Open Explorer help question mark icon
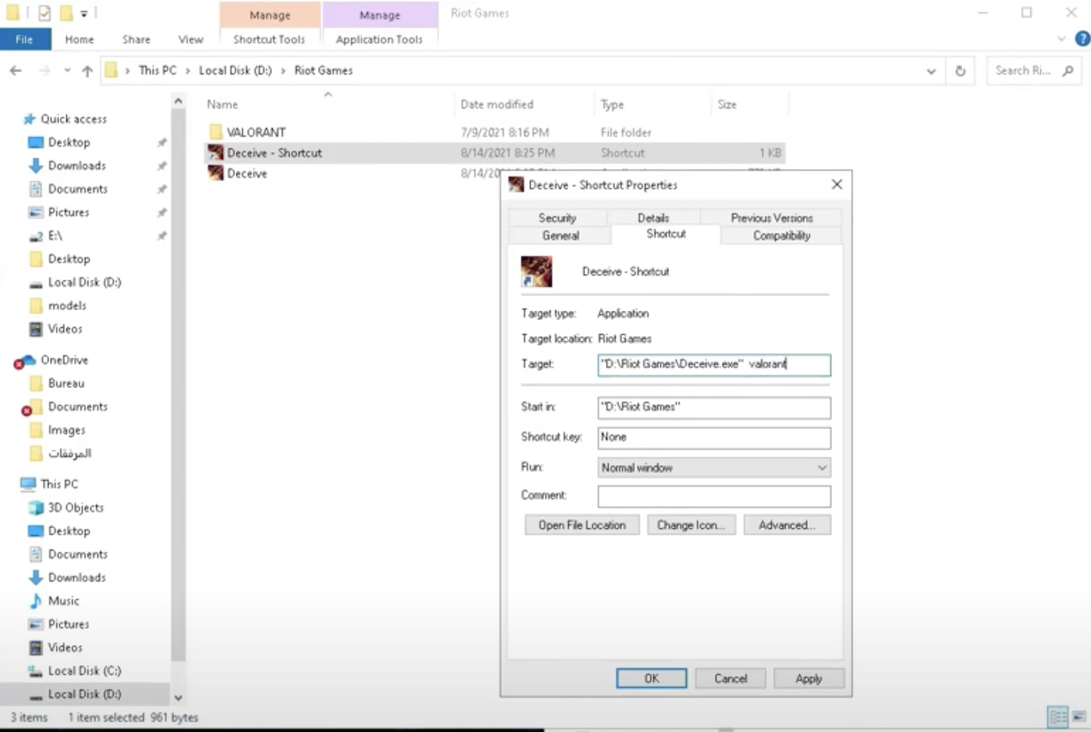The width and height of the screenshot is (1091, 732). pos(1082,39)
